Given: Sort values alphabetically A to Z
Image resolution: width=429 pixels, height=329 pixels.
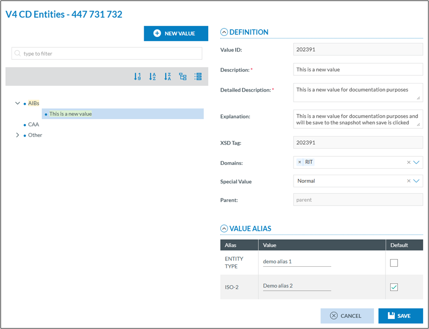Looking at the screenshot, I should click(152, 77).
